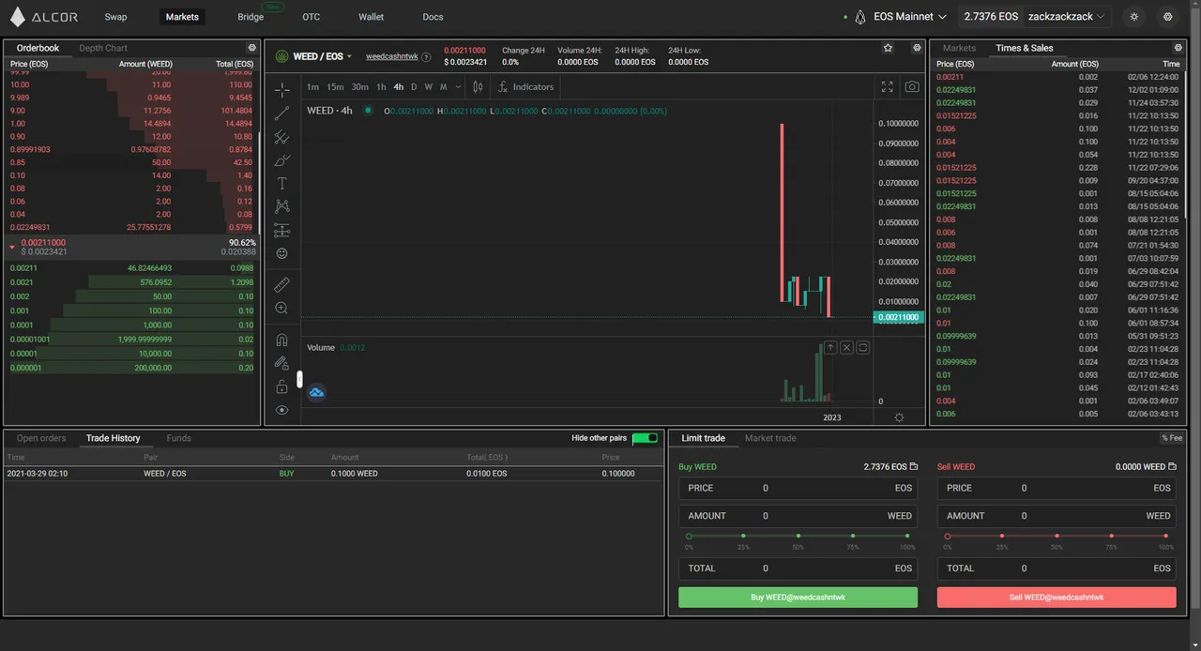This screenshot has width=1201, height=651.
Task: Select the ruler measure tool
Action: click(281, 284)
